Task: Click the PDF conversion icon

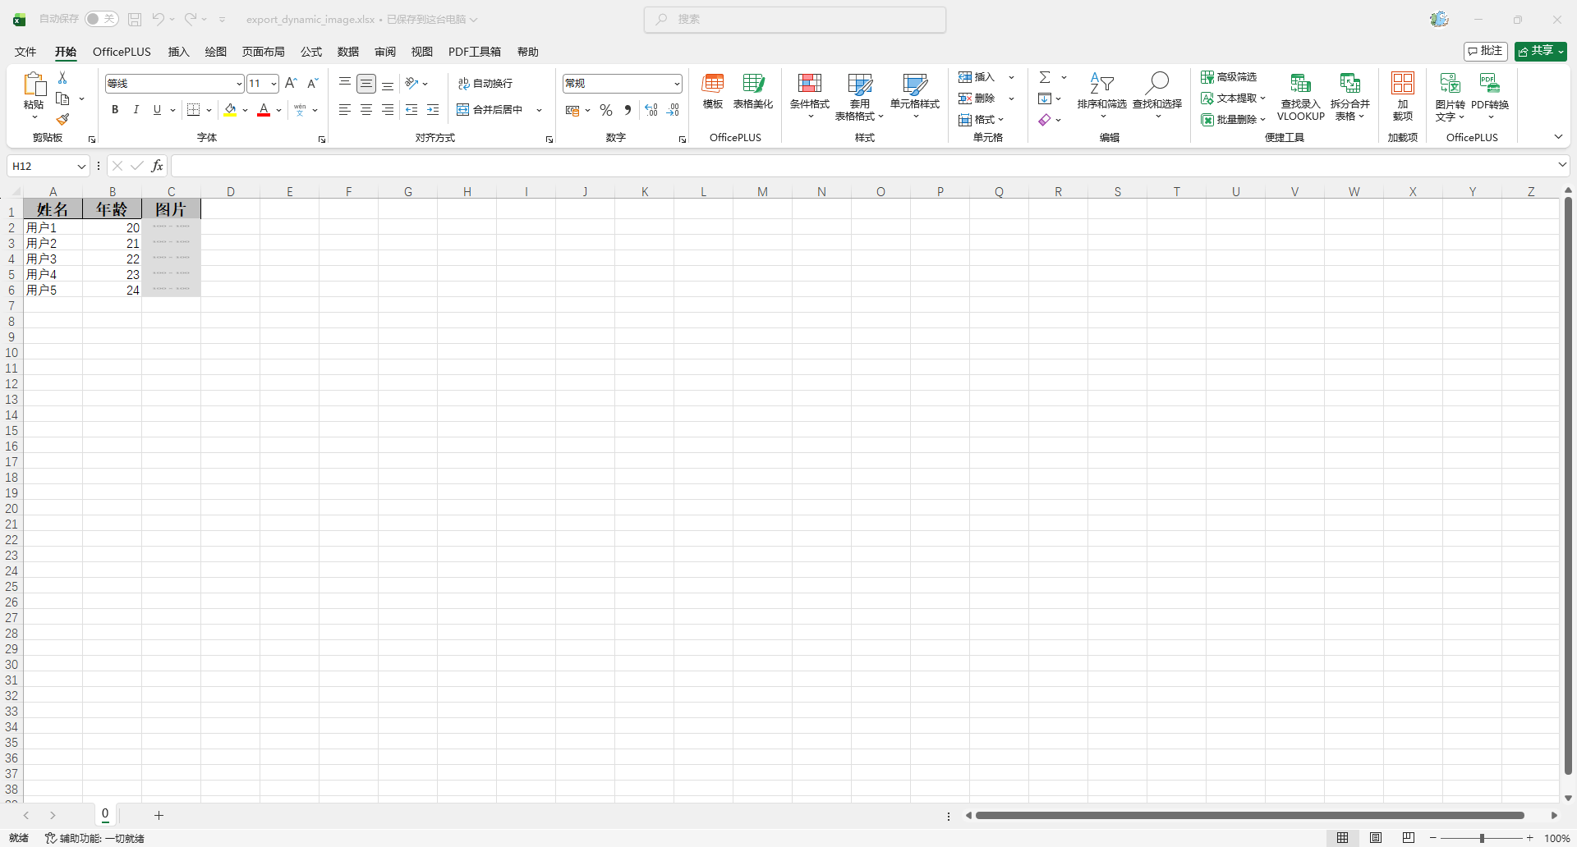Action: coord(1489,84)
